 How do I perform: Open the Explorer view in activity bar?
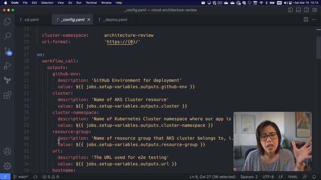coord(8,21)
